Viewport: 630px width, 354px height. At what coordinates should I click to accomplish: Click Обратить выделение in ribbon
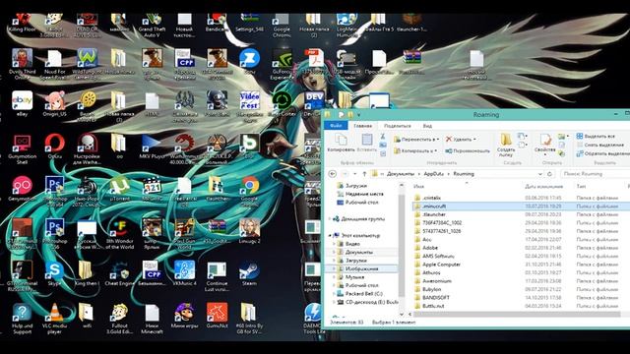pyautogui.click(x=603, y=153)
